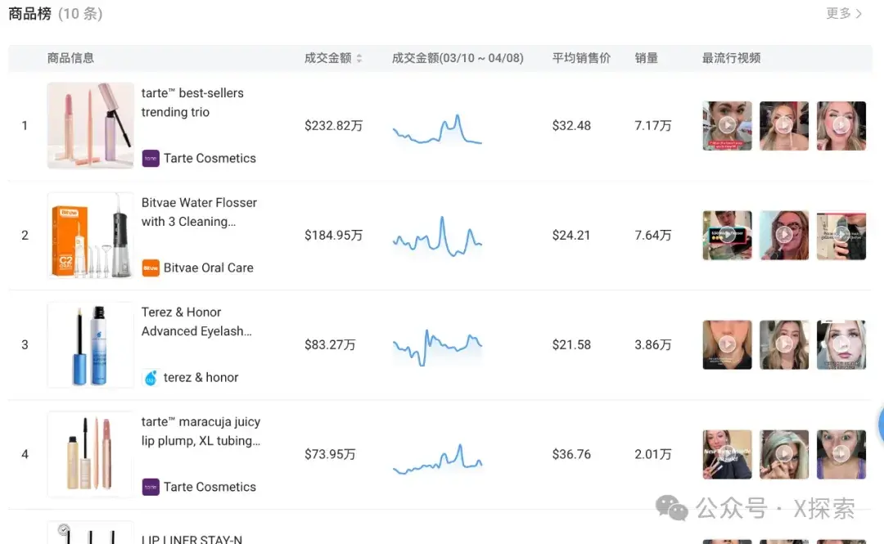Open the Bitvae Water Flosser product title

(199, 212)
